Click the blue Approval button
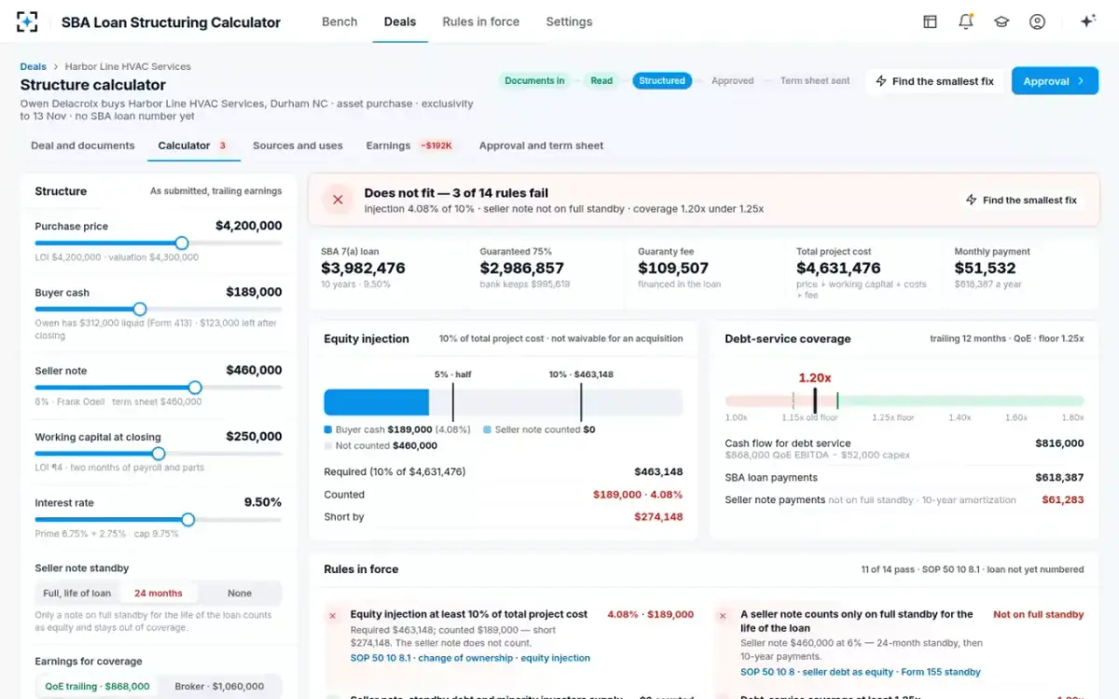 pos(1055,81)
